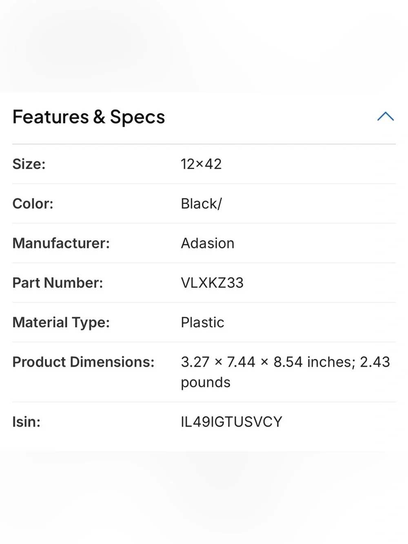Click the Black/ color value
The image size is (408, 544).
[x=201, y=204]
